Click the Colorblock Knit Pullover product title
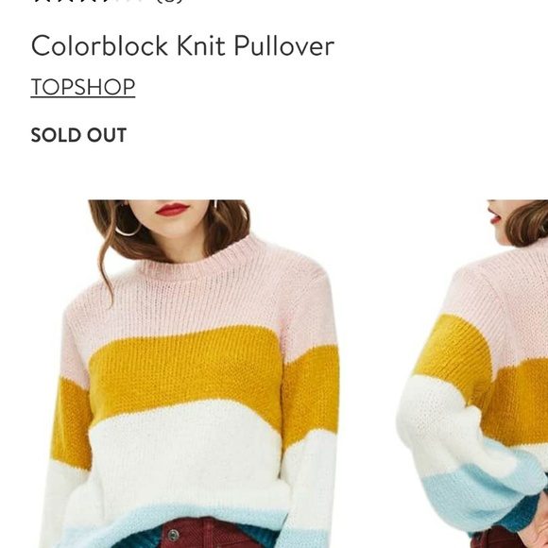Viewport: 548px width, 548px height. coord(182,45)
